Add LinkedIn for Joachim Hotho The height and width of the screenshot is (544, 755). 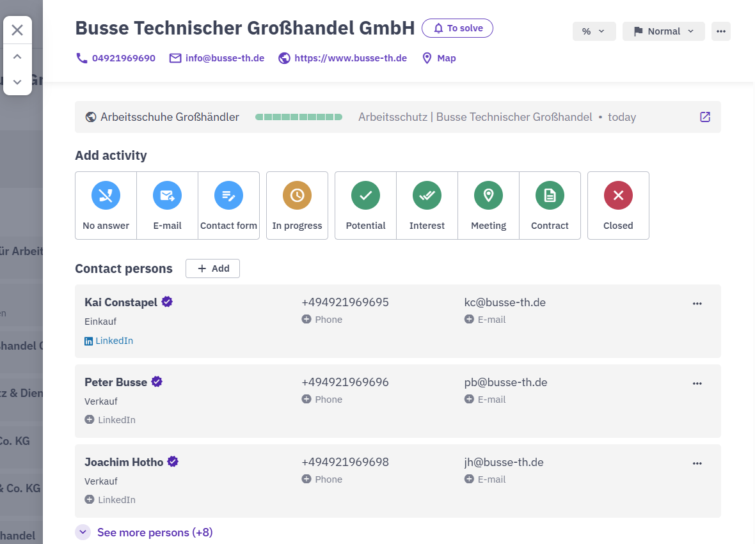110,500
